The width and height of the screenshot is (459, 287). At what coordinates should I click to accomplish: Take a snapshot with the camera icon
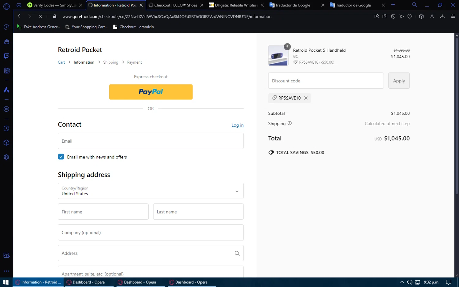tap(385, 17)
